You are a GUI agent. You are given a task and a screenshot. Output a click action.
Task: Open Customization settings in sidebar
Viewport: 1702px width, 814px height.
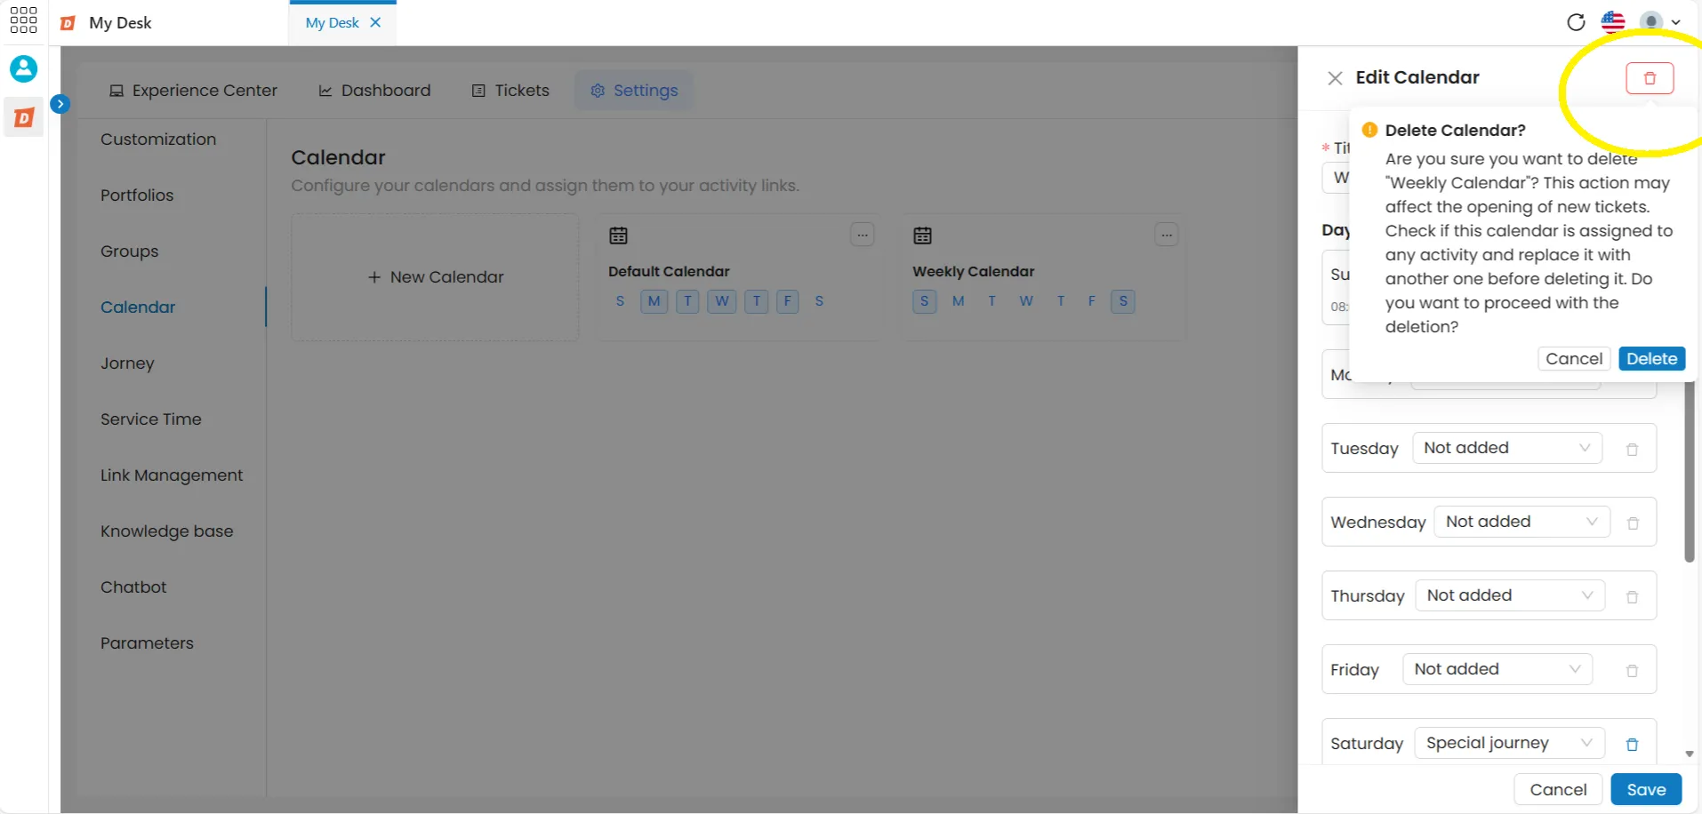tap(158, 140)
